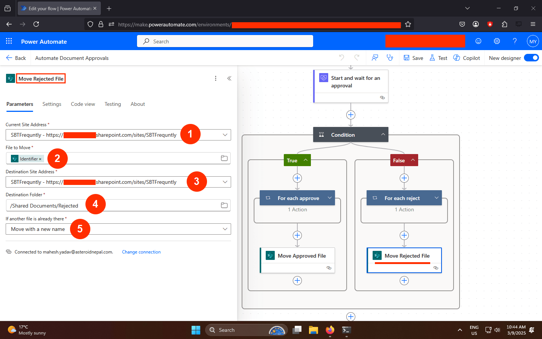Add action below the Condition block

351,317
